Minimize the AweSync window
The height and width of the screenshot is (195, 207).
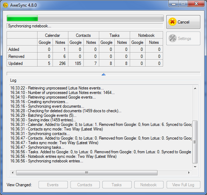click(174, 4)
